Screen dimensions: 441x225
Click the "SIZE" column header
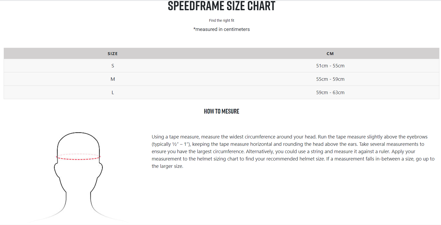pos(113,53)
